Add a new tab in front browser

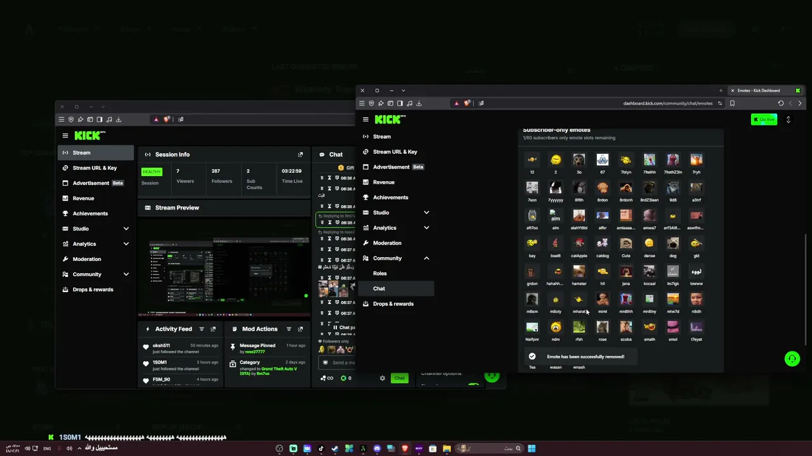721,91
